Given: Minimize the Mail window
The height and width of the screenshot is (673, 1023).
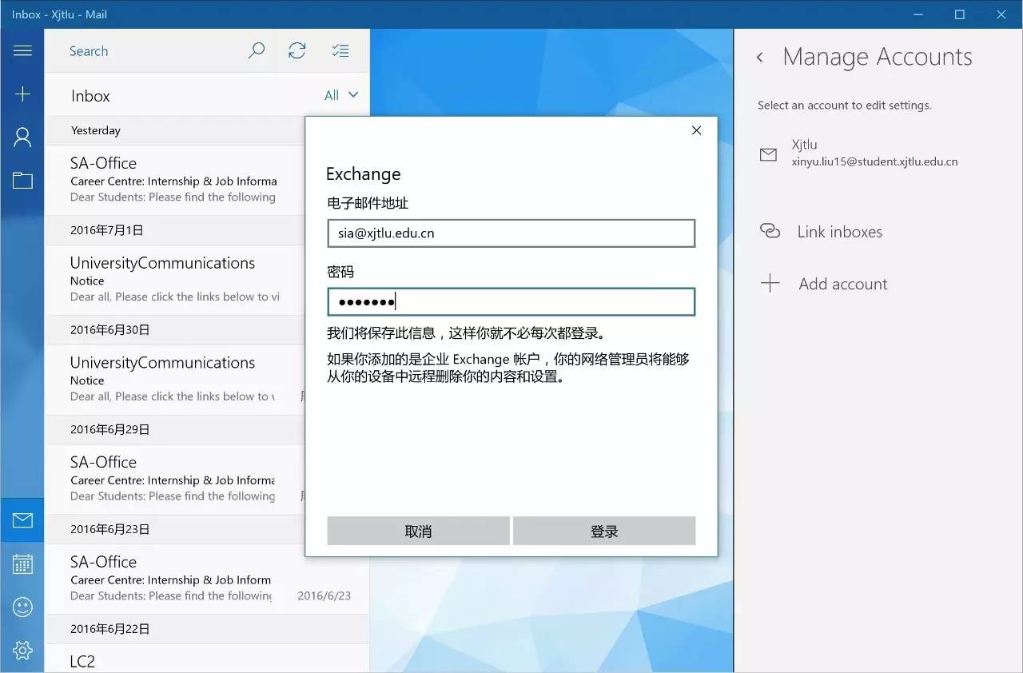Looking at the screenshot, I should point(917,14).
